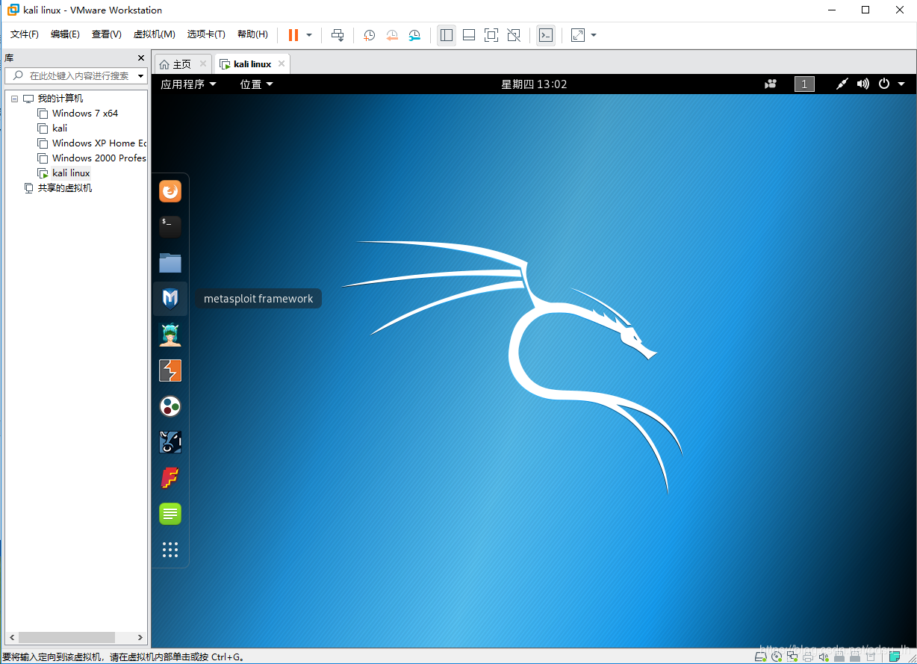Send Ctrl+Alt+Del to the virtual machine icon

pos(338,35)
